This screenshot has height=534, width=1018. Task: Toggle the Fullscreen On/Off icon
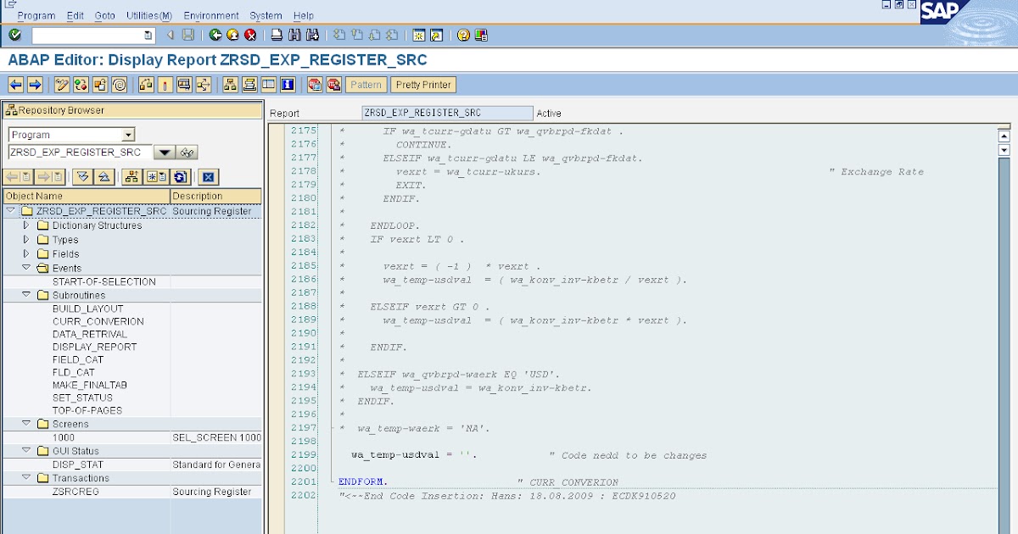(269, 85)
